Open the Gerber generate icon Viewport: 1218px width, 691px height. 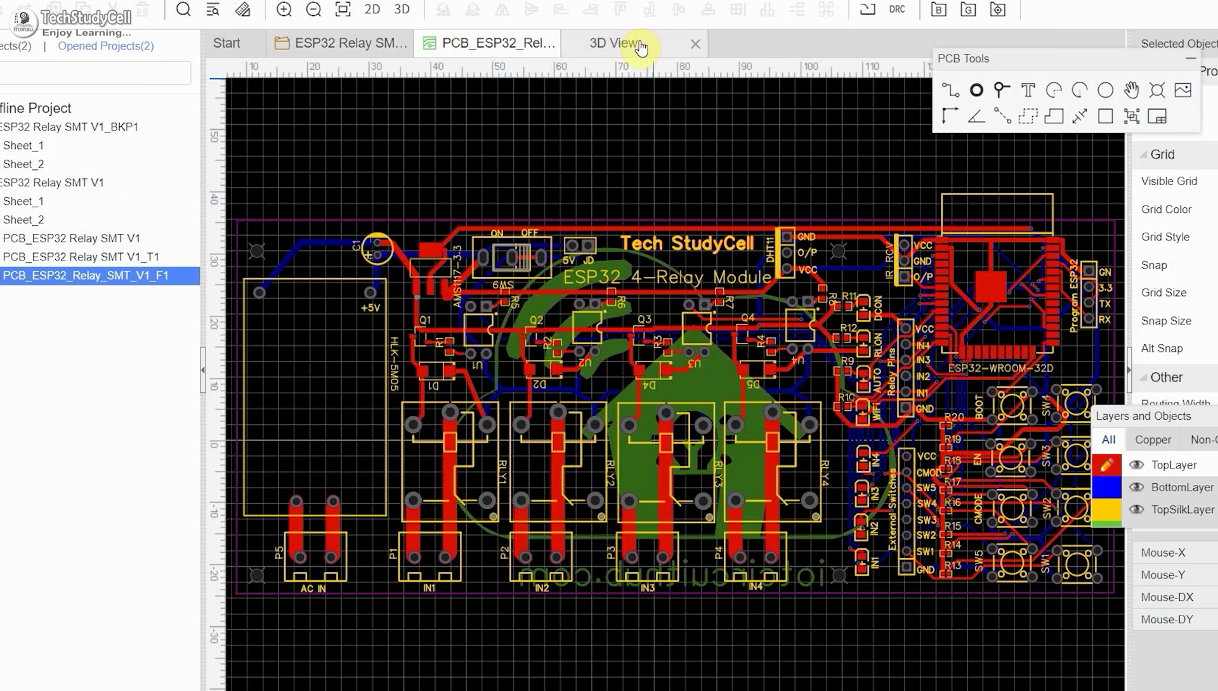(968, 10)
